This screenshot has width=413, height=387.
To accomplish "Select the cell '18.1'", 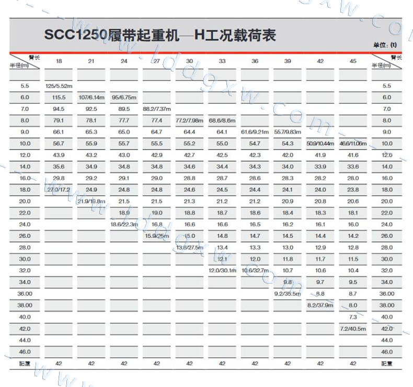I will (x=353, y=213).
